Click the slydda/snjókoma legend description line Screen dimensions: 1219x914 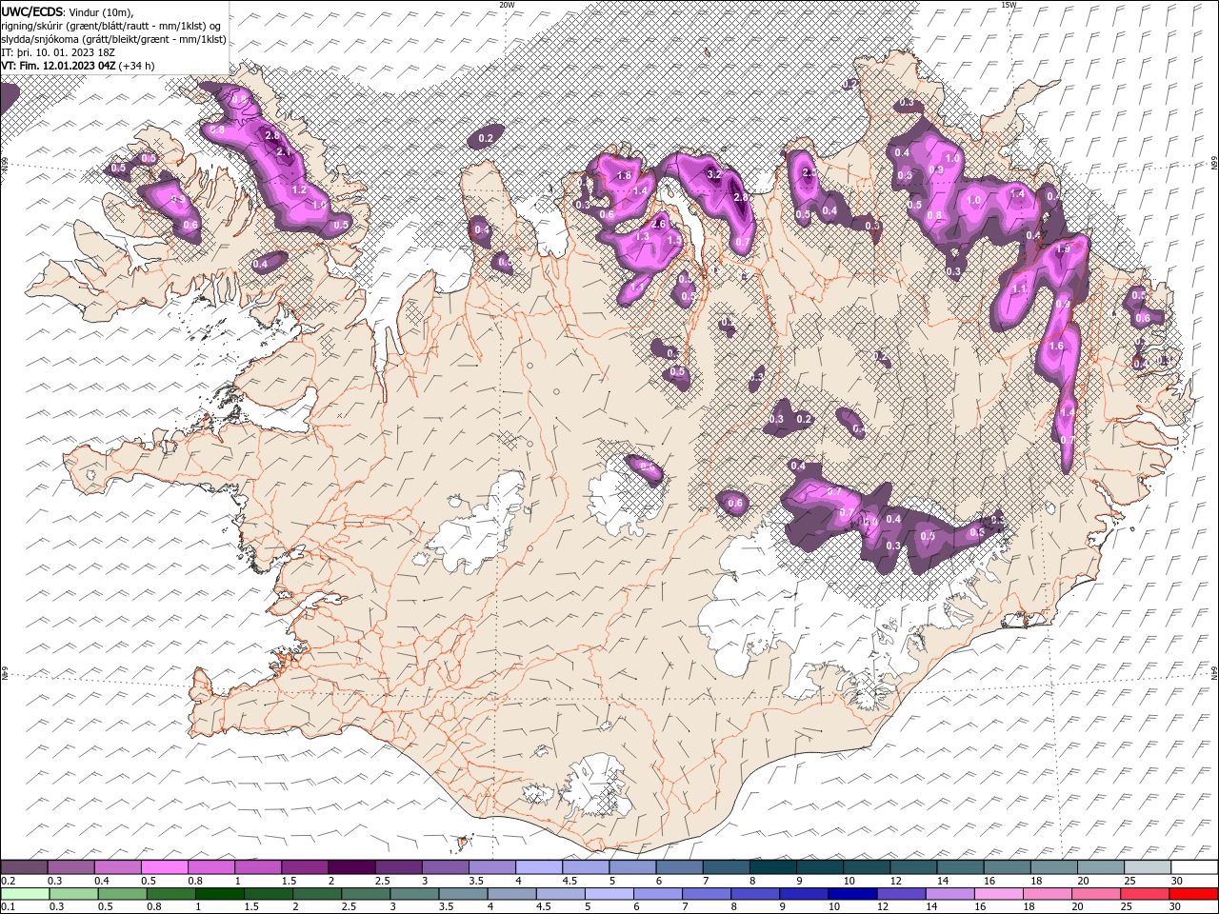coord(111,38)
